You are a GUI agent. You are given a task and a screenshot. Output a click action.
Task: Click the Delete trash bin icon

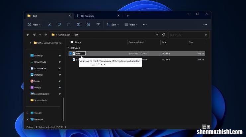pyautogui.click(x=98, y=25)
